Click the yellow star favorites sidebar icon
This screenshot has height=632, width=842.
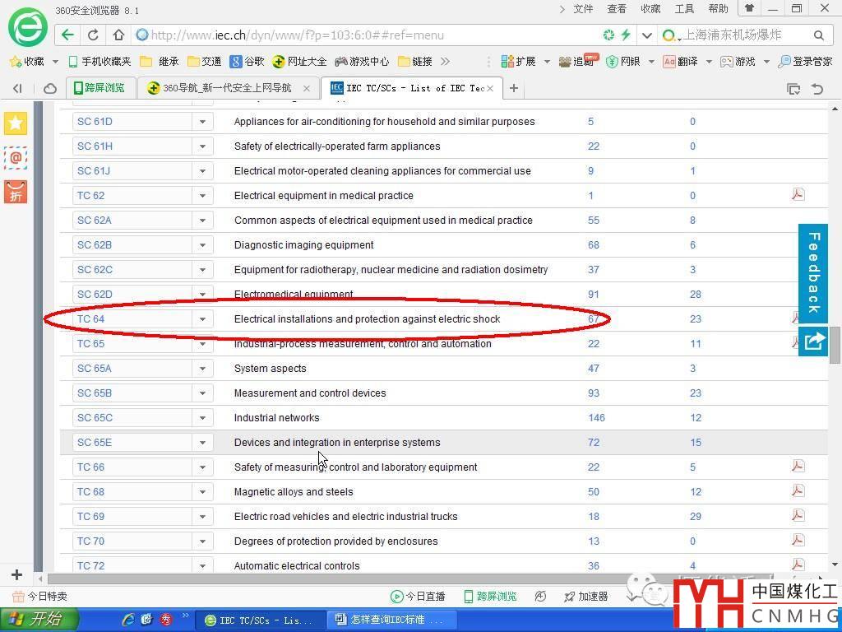(16, 123)
